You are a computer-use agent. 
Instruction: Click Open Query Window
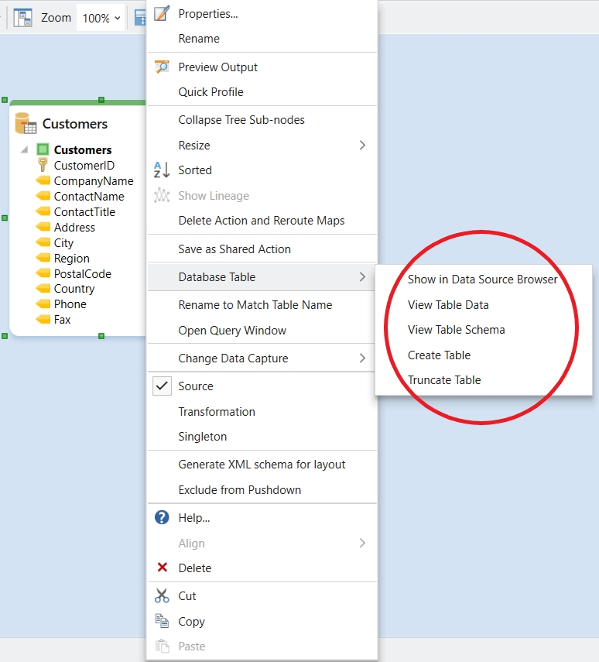click(232, 331)
